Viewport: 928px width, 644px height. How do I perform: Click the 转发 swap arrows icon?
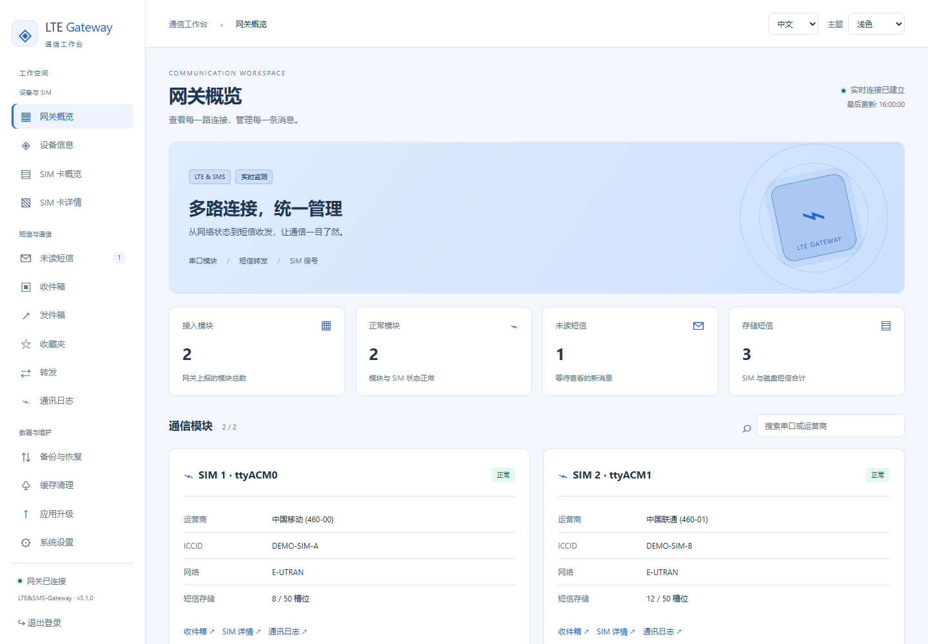pyautogui.click(x=26, y=373)
